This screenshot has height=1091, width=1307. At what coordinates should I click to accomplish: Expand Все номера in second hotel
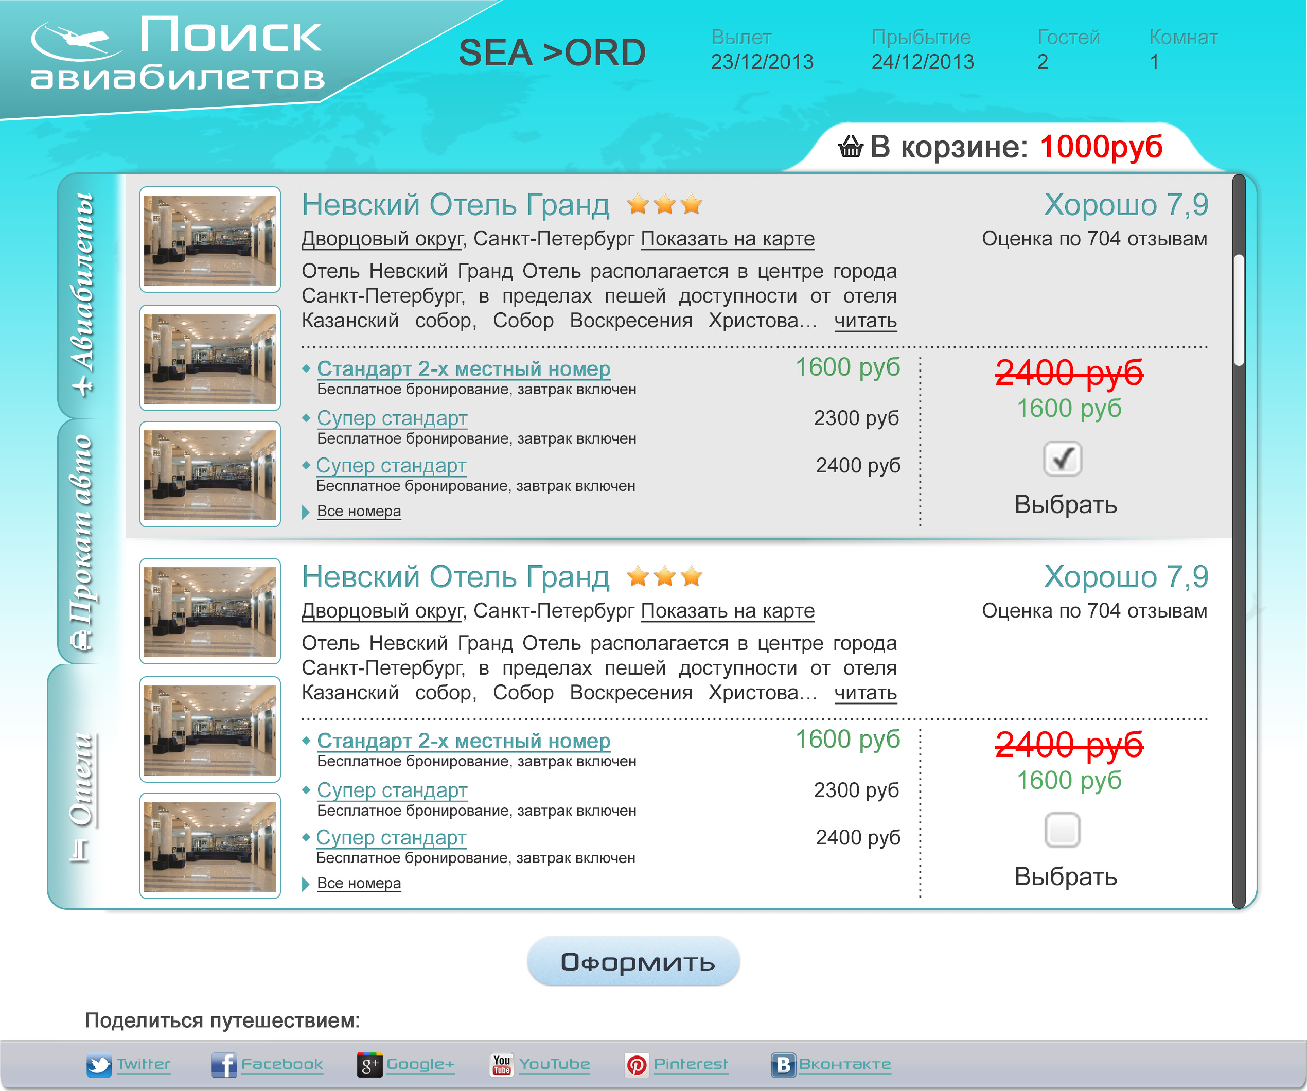click(359, 884)
